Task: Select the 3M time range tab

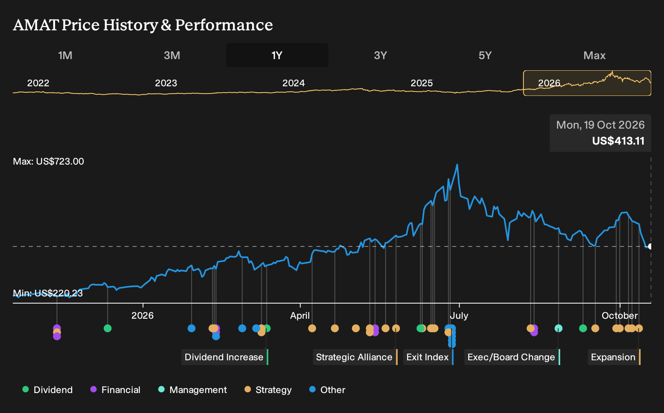Action: pyautogui.click(x=172, y=55)
